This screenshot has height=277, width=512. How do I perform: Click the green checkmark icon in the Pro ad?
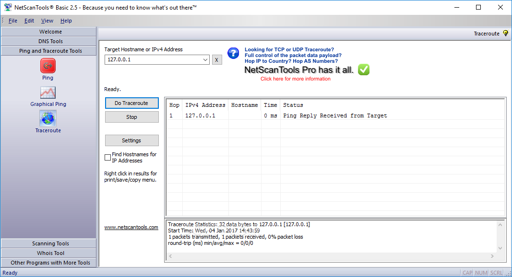point(363,69)
